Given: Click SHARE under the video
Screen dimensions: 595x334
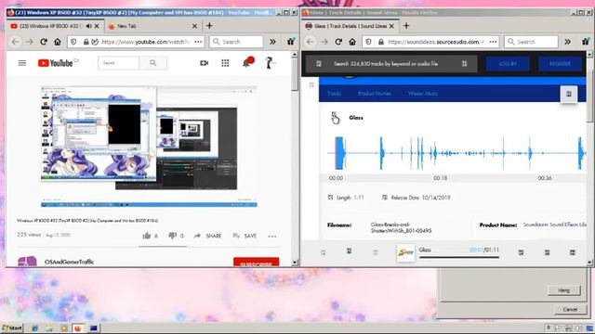Looking at the screenshot, I should (208, 236).
